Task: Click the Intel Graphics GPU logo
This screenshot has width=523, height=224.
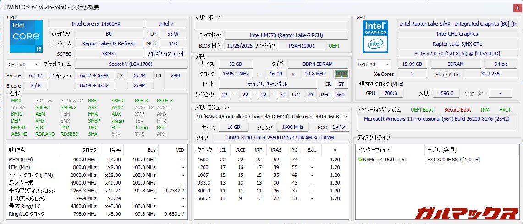Action: click(375, 37)
